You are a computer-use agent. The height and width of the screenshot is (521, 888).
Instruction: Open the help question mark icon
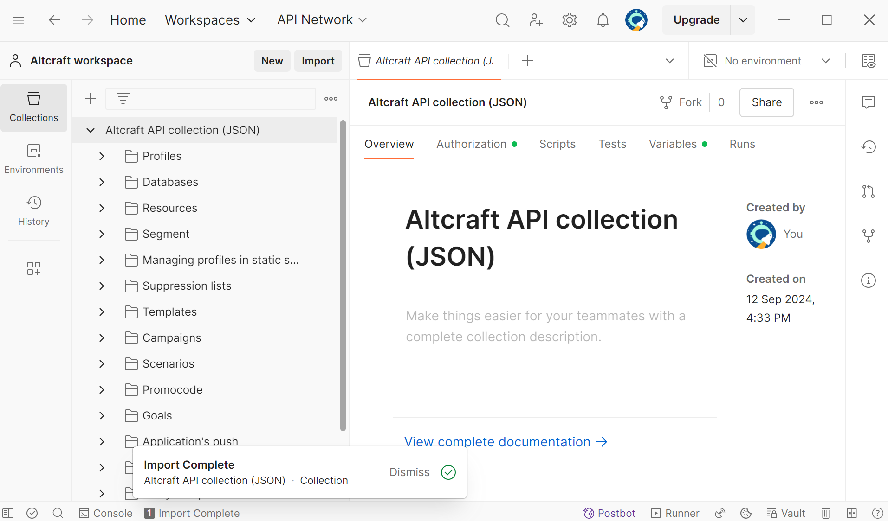[877, 513]
